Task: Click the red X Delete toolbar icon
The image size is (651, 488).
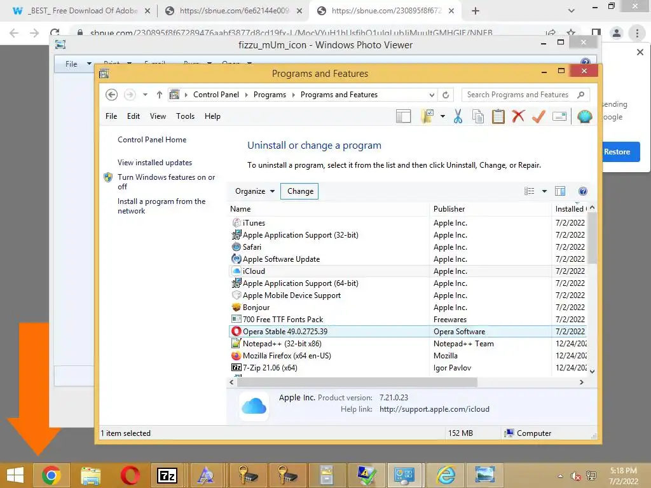Action: (518, 116)
